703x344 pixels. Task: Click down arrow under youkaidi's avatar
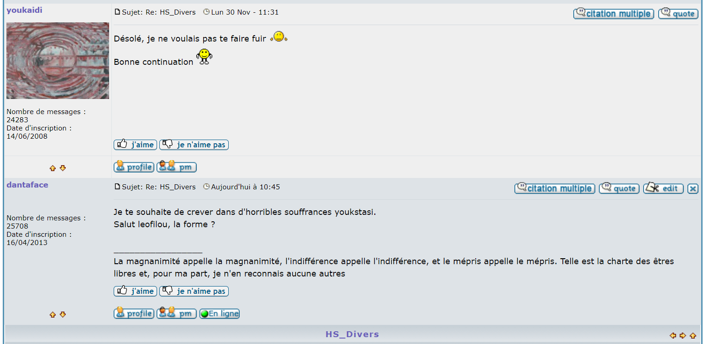[x=63, y=168]
